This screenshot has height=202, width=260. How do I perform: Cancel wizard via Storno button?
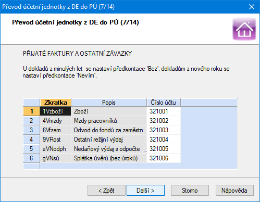pos(190,191)
